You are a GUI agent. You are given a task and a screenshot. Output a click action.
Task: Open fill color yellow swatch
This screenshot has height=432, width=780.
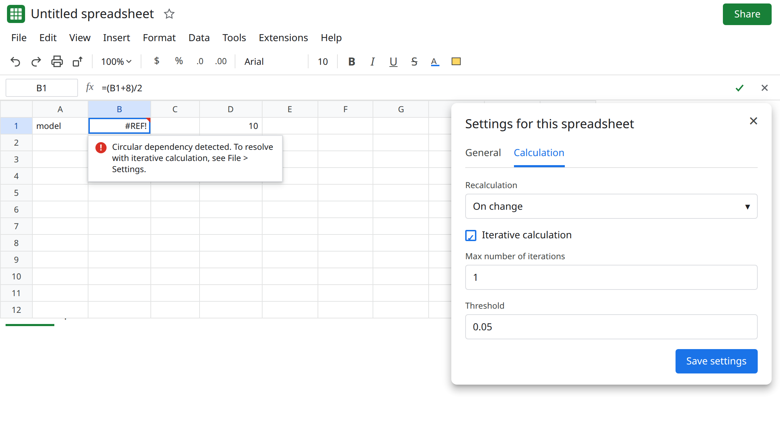pos(456,61)
